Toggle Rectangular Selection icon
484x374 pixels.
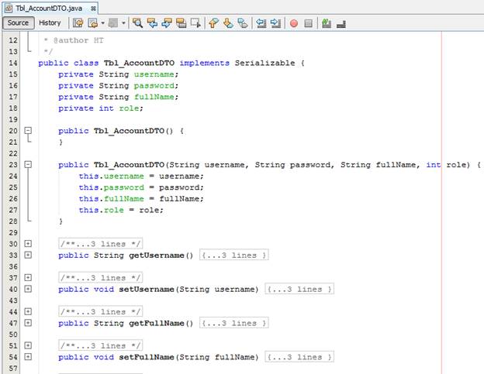click(195, 23)
